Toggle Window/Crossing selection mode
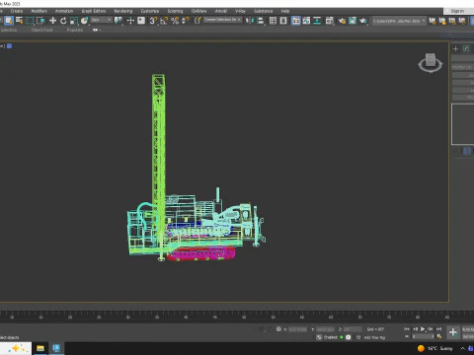This screenshot has width=474, height=355. click(40, 21)
